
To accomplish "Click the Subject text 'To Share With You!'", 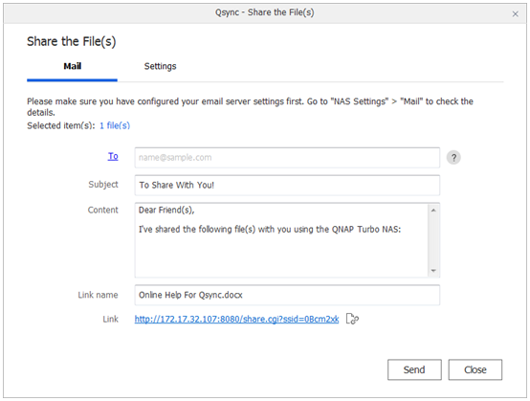I will coord(176,186).
